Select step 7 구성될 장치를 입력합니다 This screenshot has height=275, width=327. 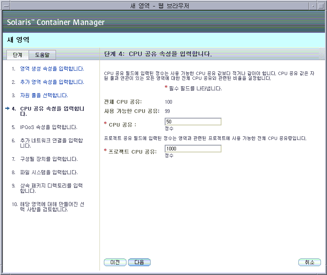tap(49, 159)
